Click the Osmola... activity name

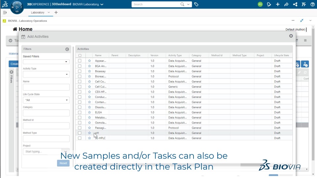click(101, 123)
